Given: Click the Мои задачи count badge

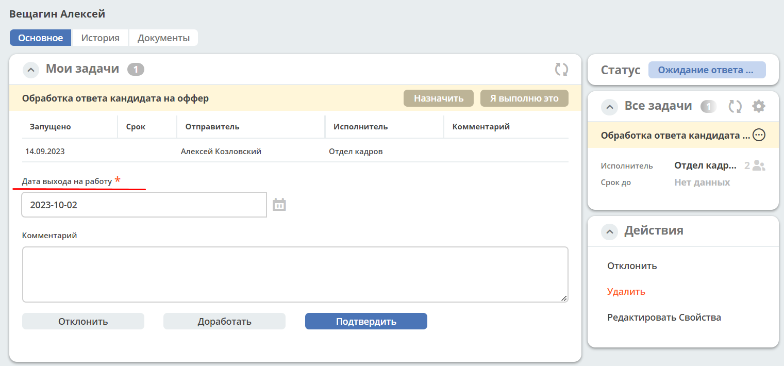Looking at the screenshot, I should coord(136,69).
